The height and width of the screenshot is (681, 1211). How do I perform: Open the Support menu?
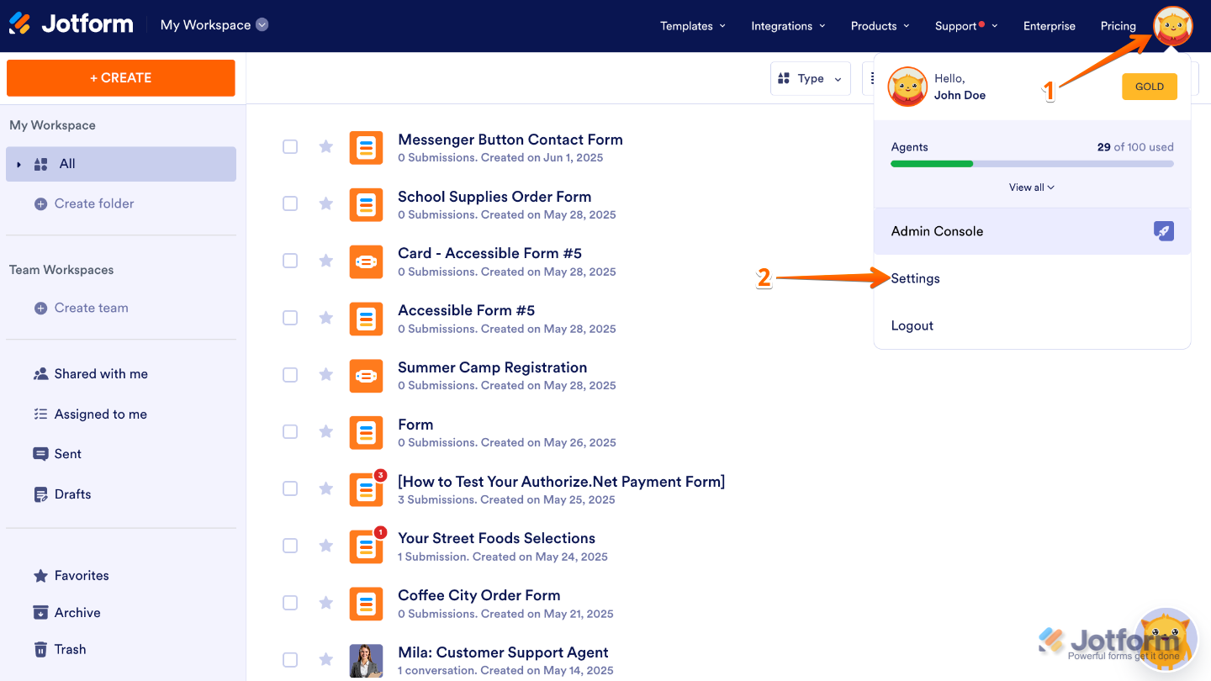pos(960,25)
